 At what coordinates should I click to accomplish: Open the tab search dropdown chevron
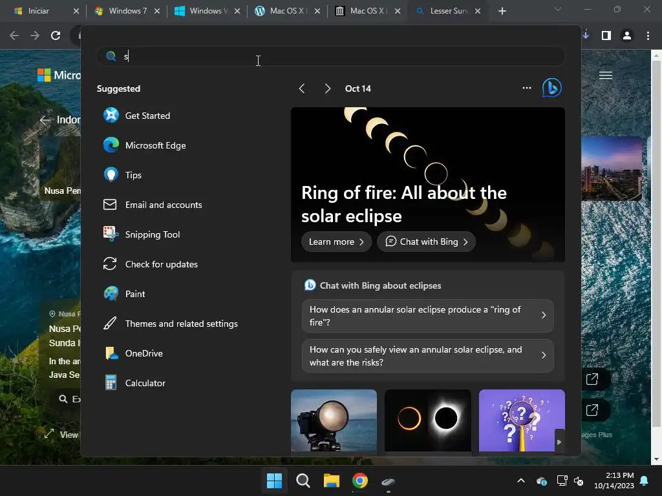tap(558, 9)
